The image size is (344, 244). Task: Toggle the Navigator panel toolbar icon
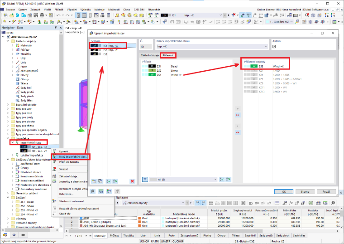(78, 15)
